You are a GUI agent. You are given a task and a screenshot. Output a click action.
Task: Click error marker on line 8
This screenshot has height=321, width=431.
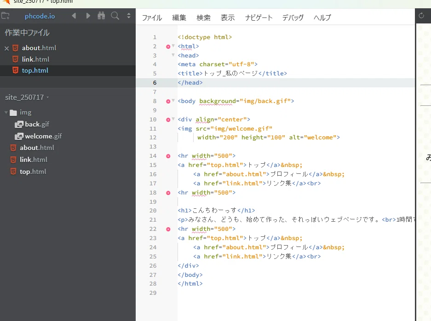(168, 102)
